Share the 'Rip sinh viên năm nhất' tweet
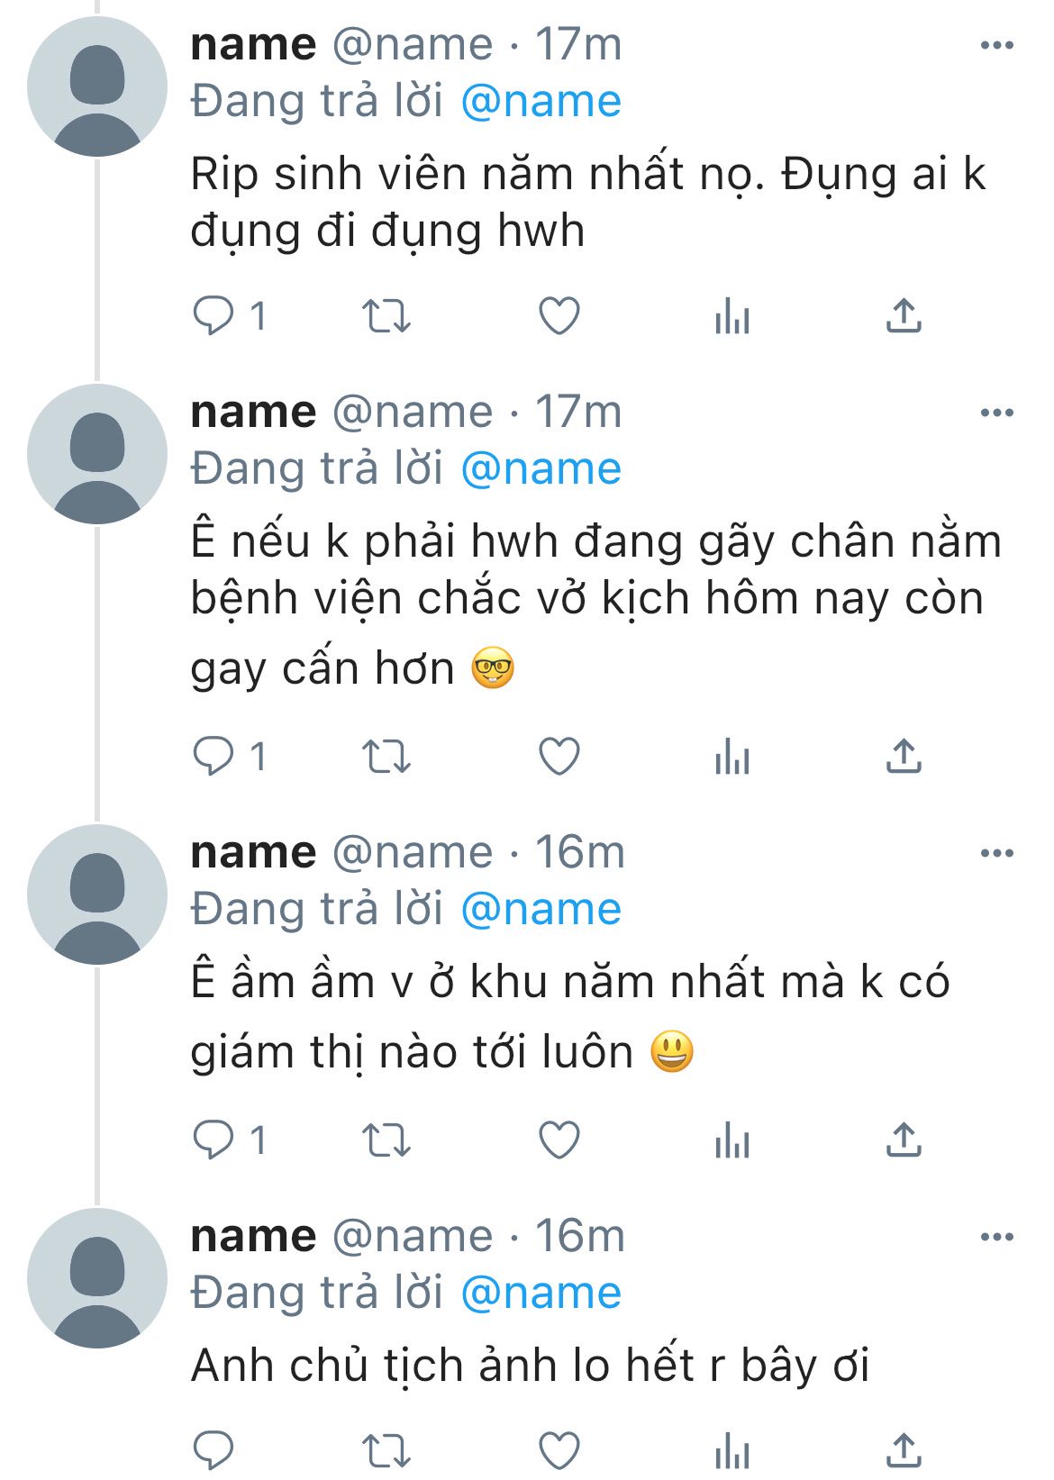 click(x=904, y=316)
